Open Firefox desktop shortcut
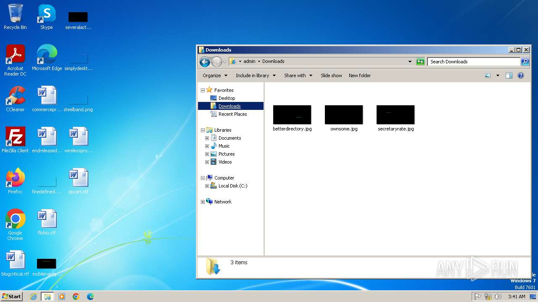Image resolution: width=538 pixels, height=302 pixels. tap(15, 181)
